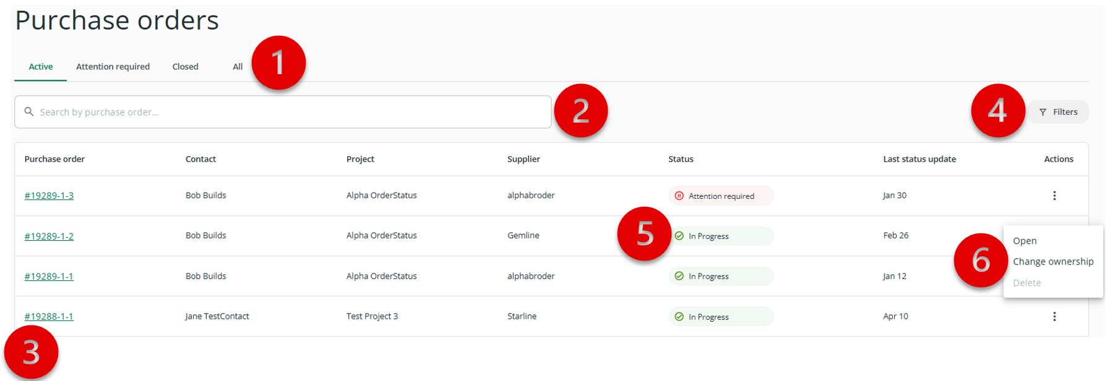Switch to the Active tab
1107x381 pixels.
click(41, 67)
